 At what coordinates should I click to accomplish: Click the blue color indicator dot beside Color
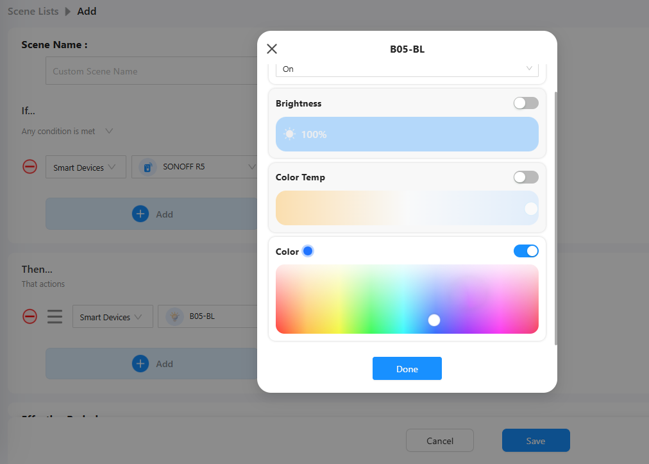[x=308, y=251]
